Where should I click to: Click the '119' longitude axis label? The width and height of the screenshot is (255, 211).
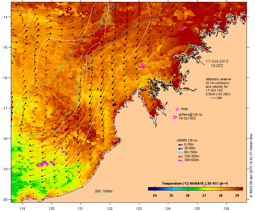click(22, 209)
